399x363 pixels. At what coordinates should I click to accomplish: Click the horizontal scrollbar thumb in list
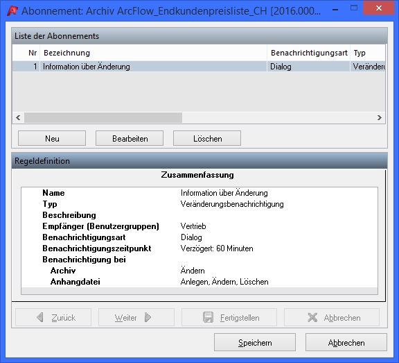click(x=103, y=117)
